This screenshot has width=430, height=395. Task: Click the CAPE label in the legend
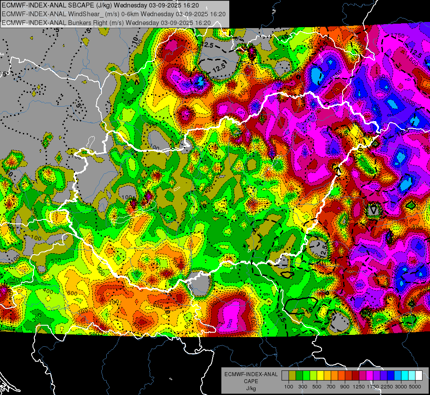(x=251, y=381)
